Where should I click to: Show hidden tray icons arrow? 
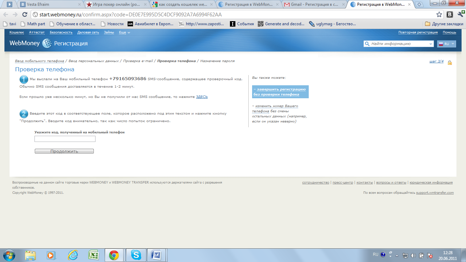[x=397, y=255]
